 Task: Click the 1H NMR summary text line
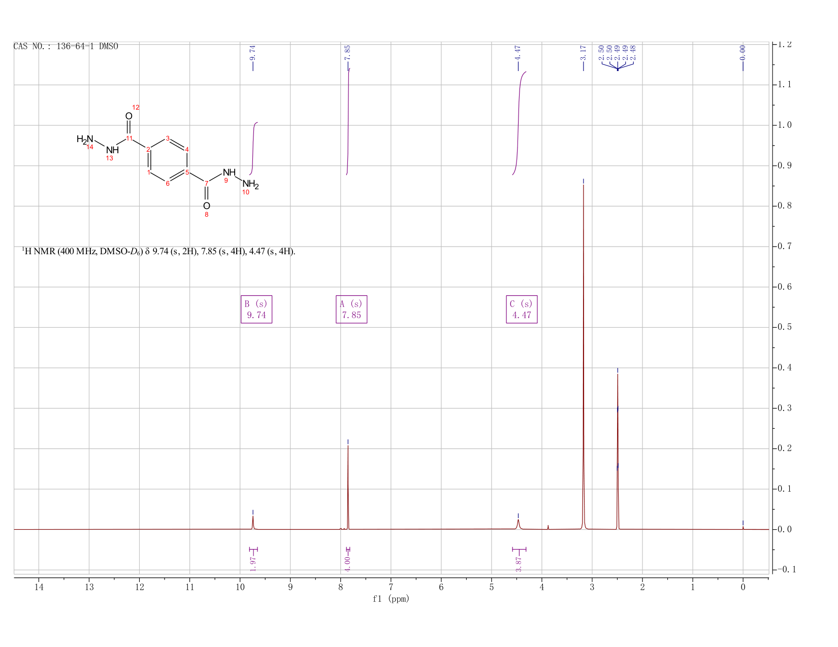click(x=158, y=251)
